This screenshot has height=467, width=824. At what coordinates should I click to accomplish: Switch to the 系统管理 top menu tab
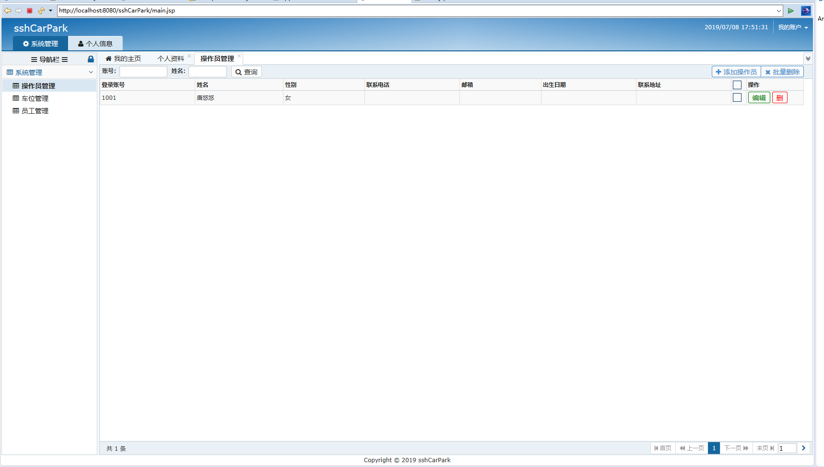(x=40, y=44)
